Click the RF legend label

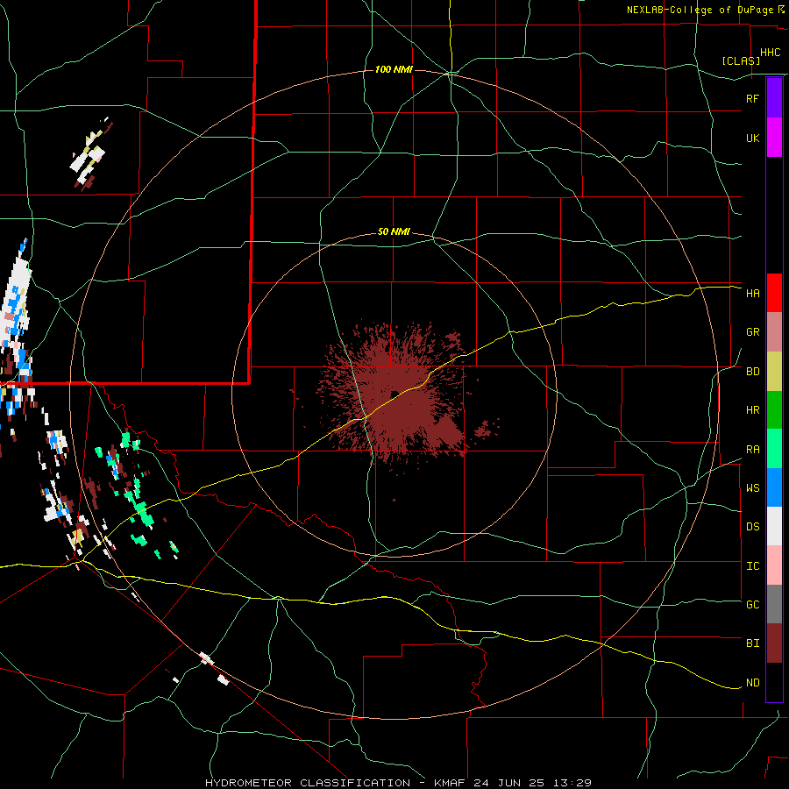[752, 98]
